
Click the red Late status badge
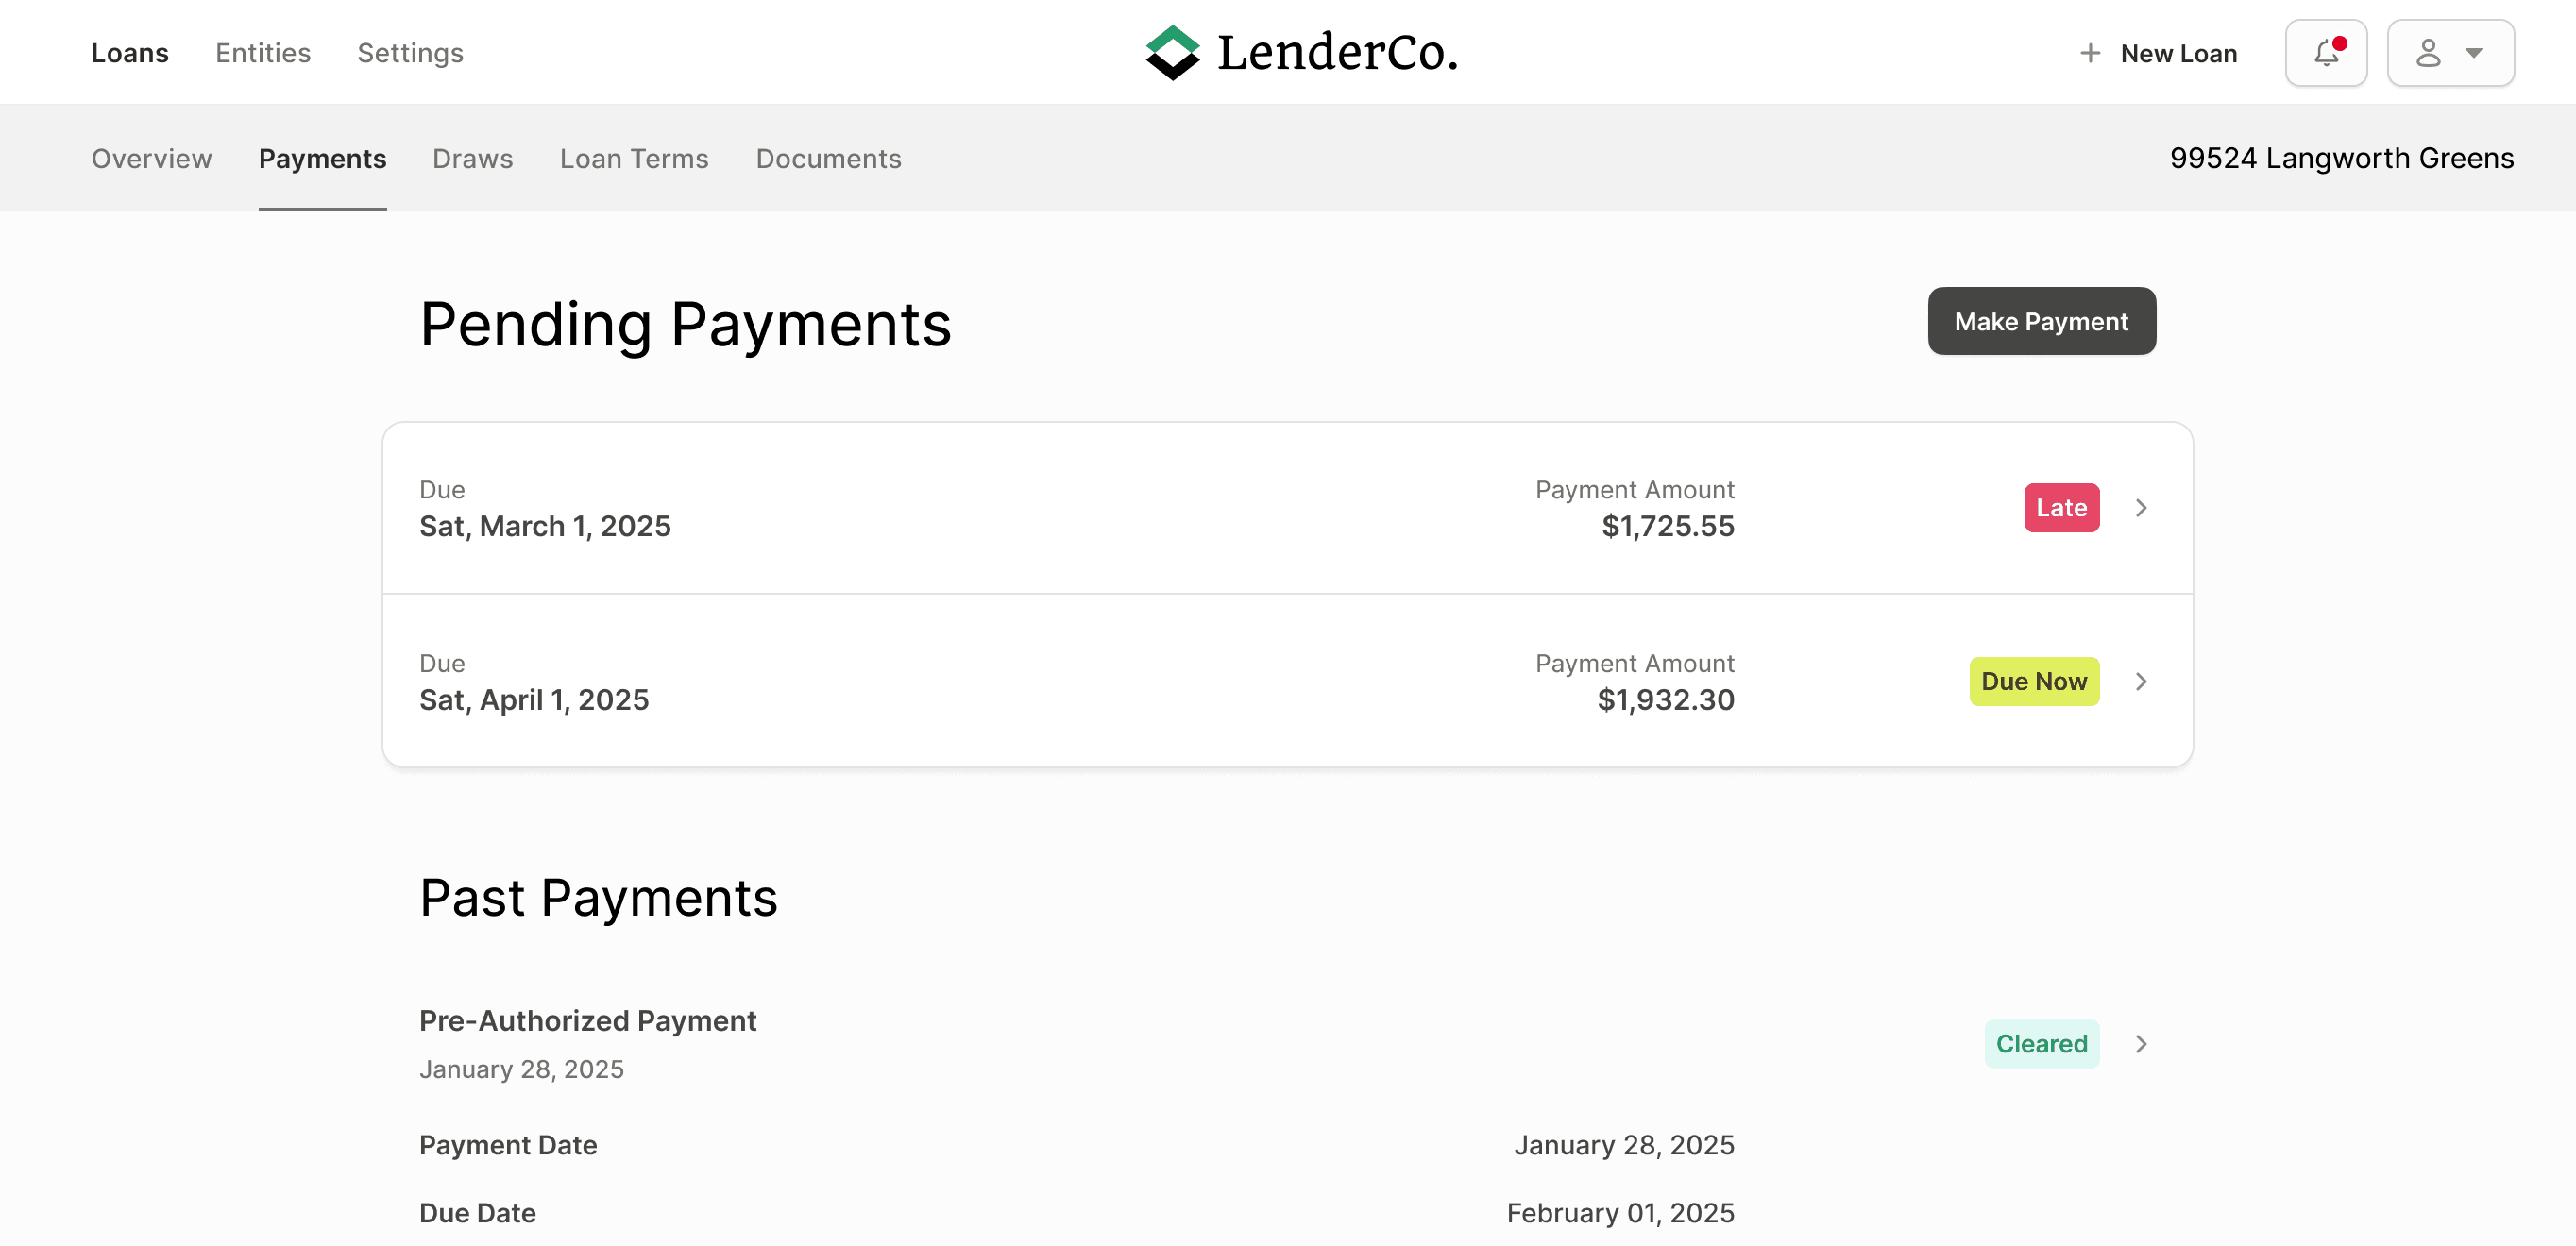point(2061,508)
